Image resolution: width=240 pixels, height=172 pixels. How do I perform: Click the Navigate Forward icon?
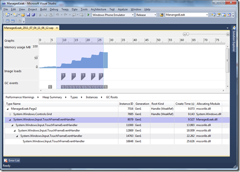click(81, 15)
